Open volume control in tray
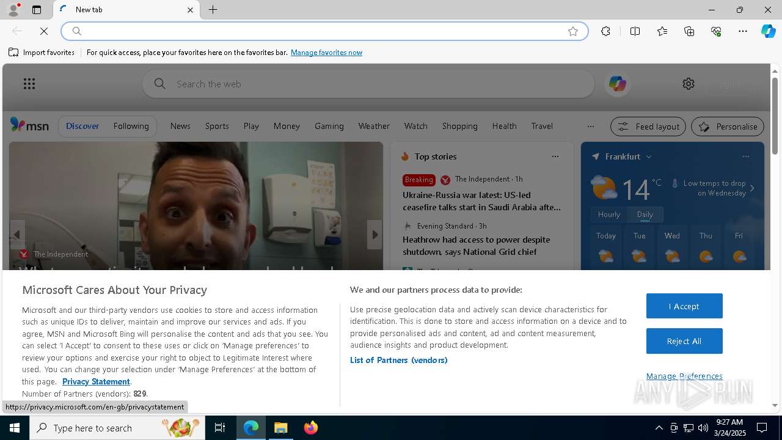 (x=703, y=428)
